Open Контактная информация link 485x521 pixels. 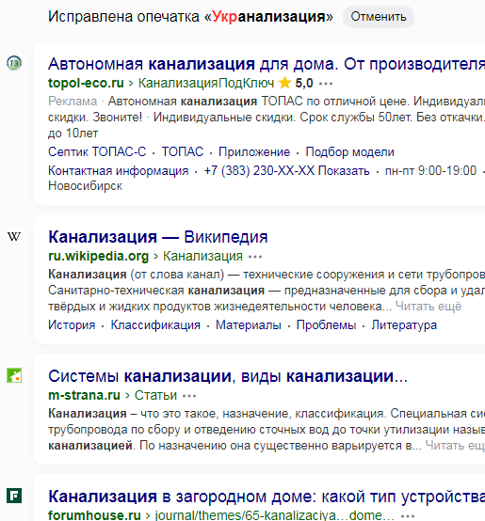click(119, 170)
